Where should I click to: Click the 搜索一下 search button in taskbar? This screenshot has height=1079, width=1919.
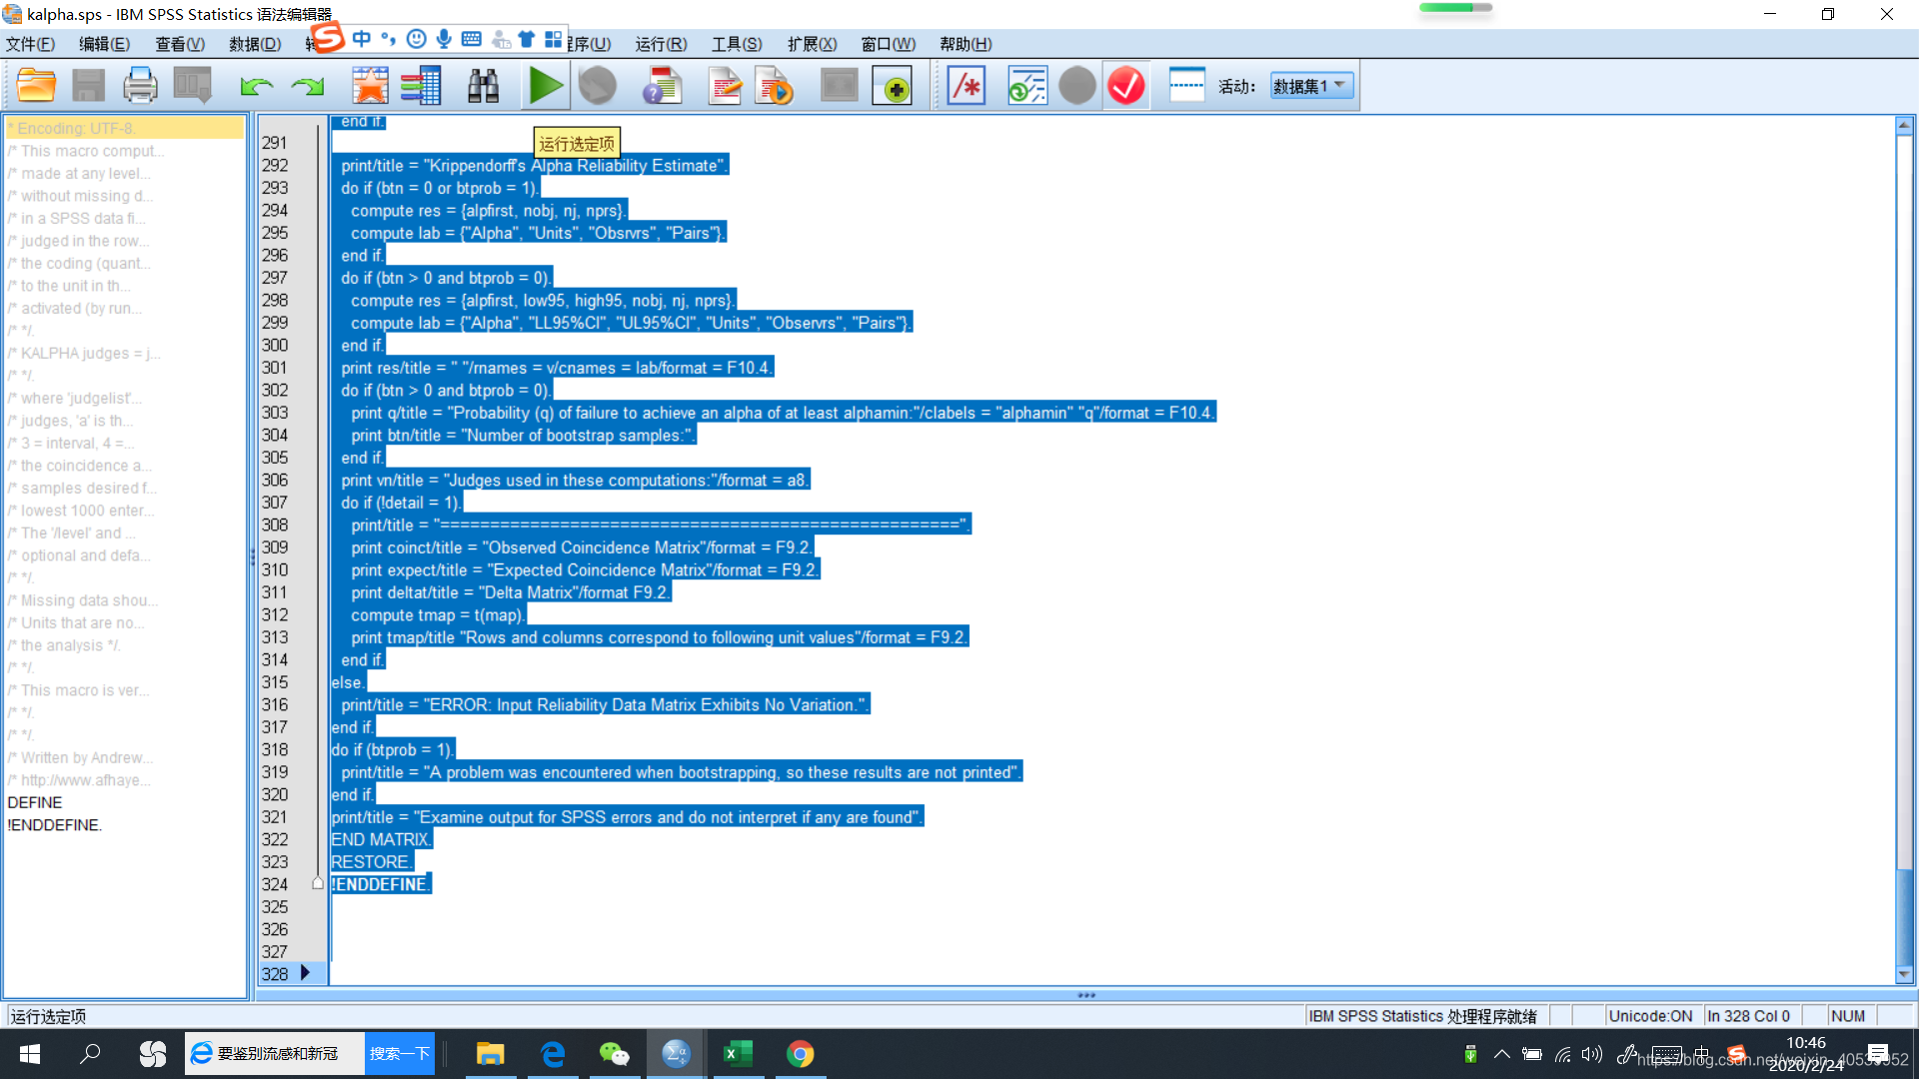point(399,1054)
